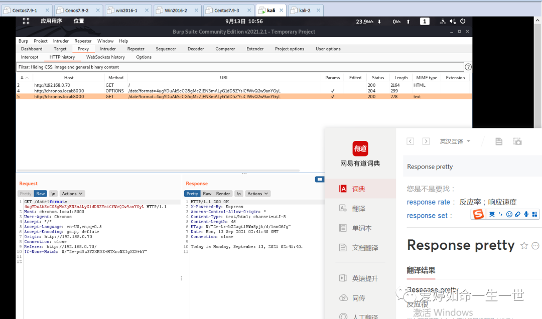The width and height of the screenshot is (542, 319).
Task: Switch to the Decoder tab
Action: coord(196,49)
